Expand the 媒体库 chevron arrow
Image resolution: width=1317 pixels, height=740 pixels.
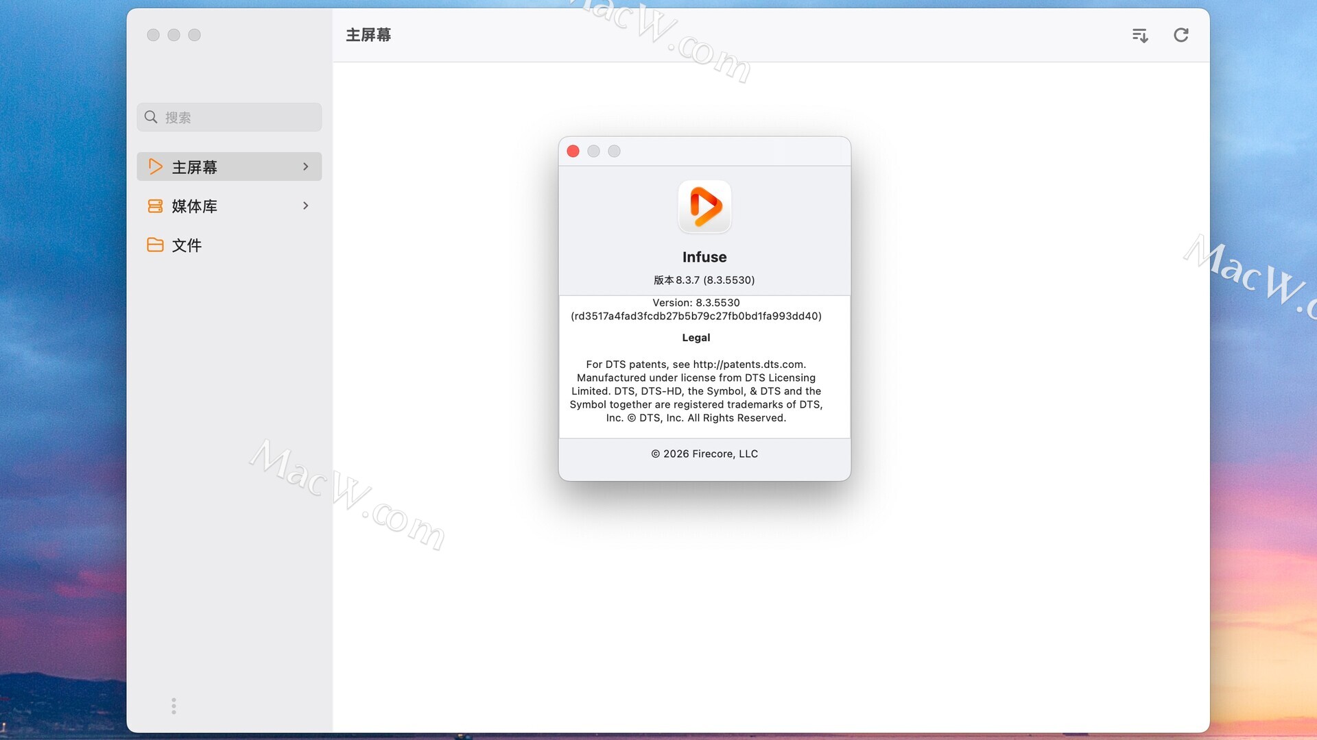[306, 206]
